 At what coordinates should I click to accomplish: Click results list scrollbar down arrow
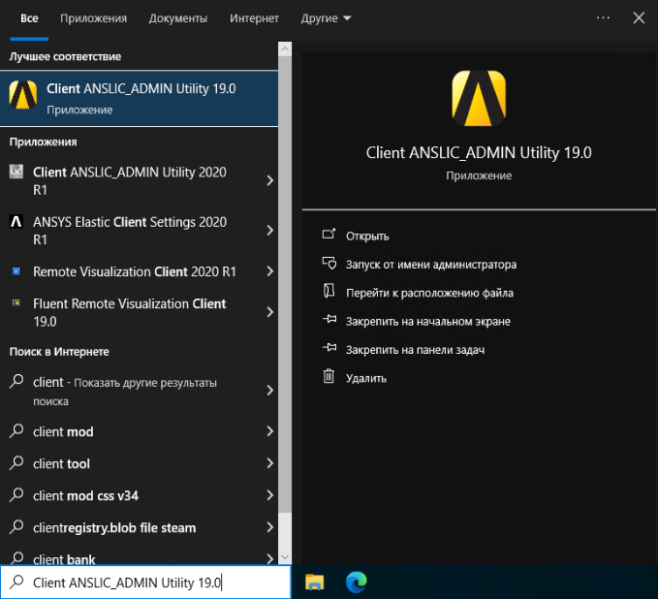pos(285,557)
